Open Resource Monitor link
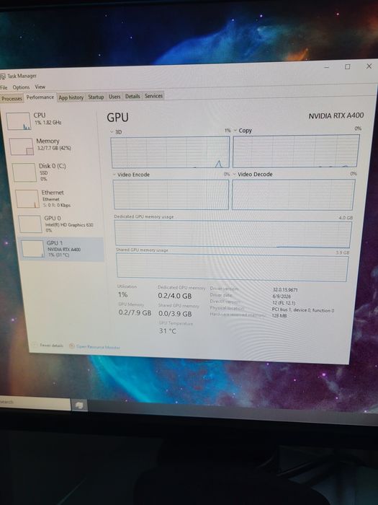The width and height of the screenshot is (378, 505). point(99,347)
